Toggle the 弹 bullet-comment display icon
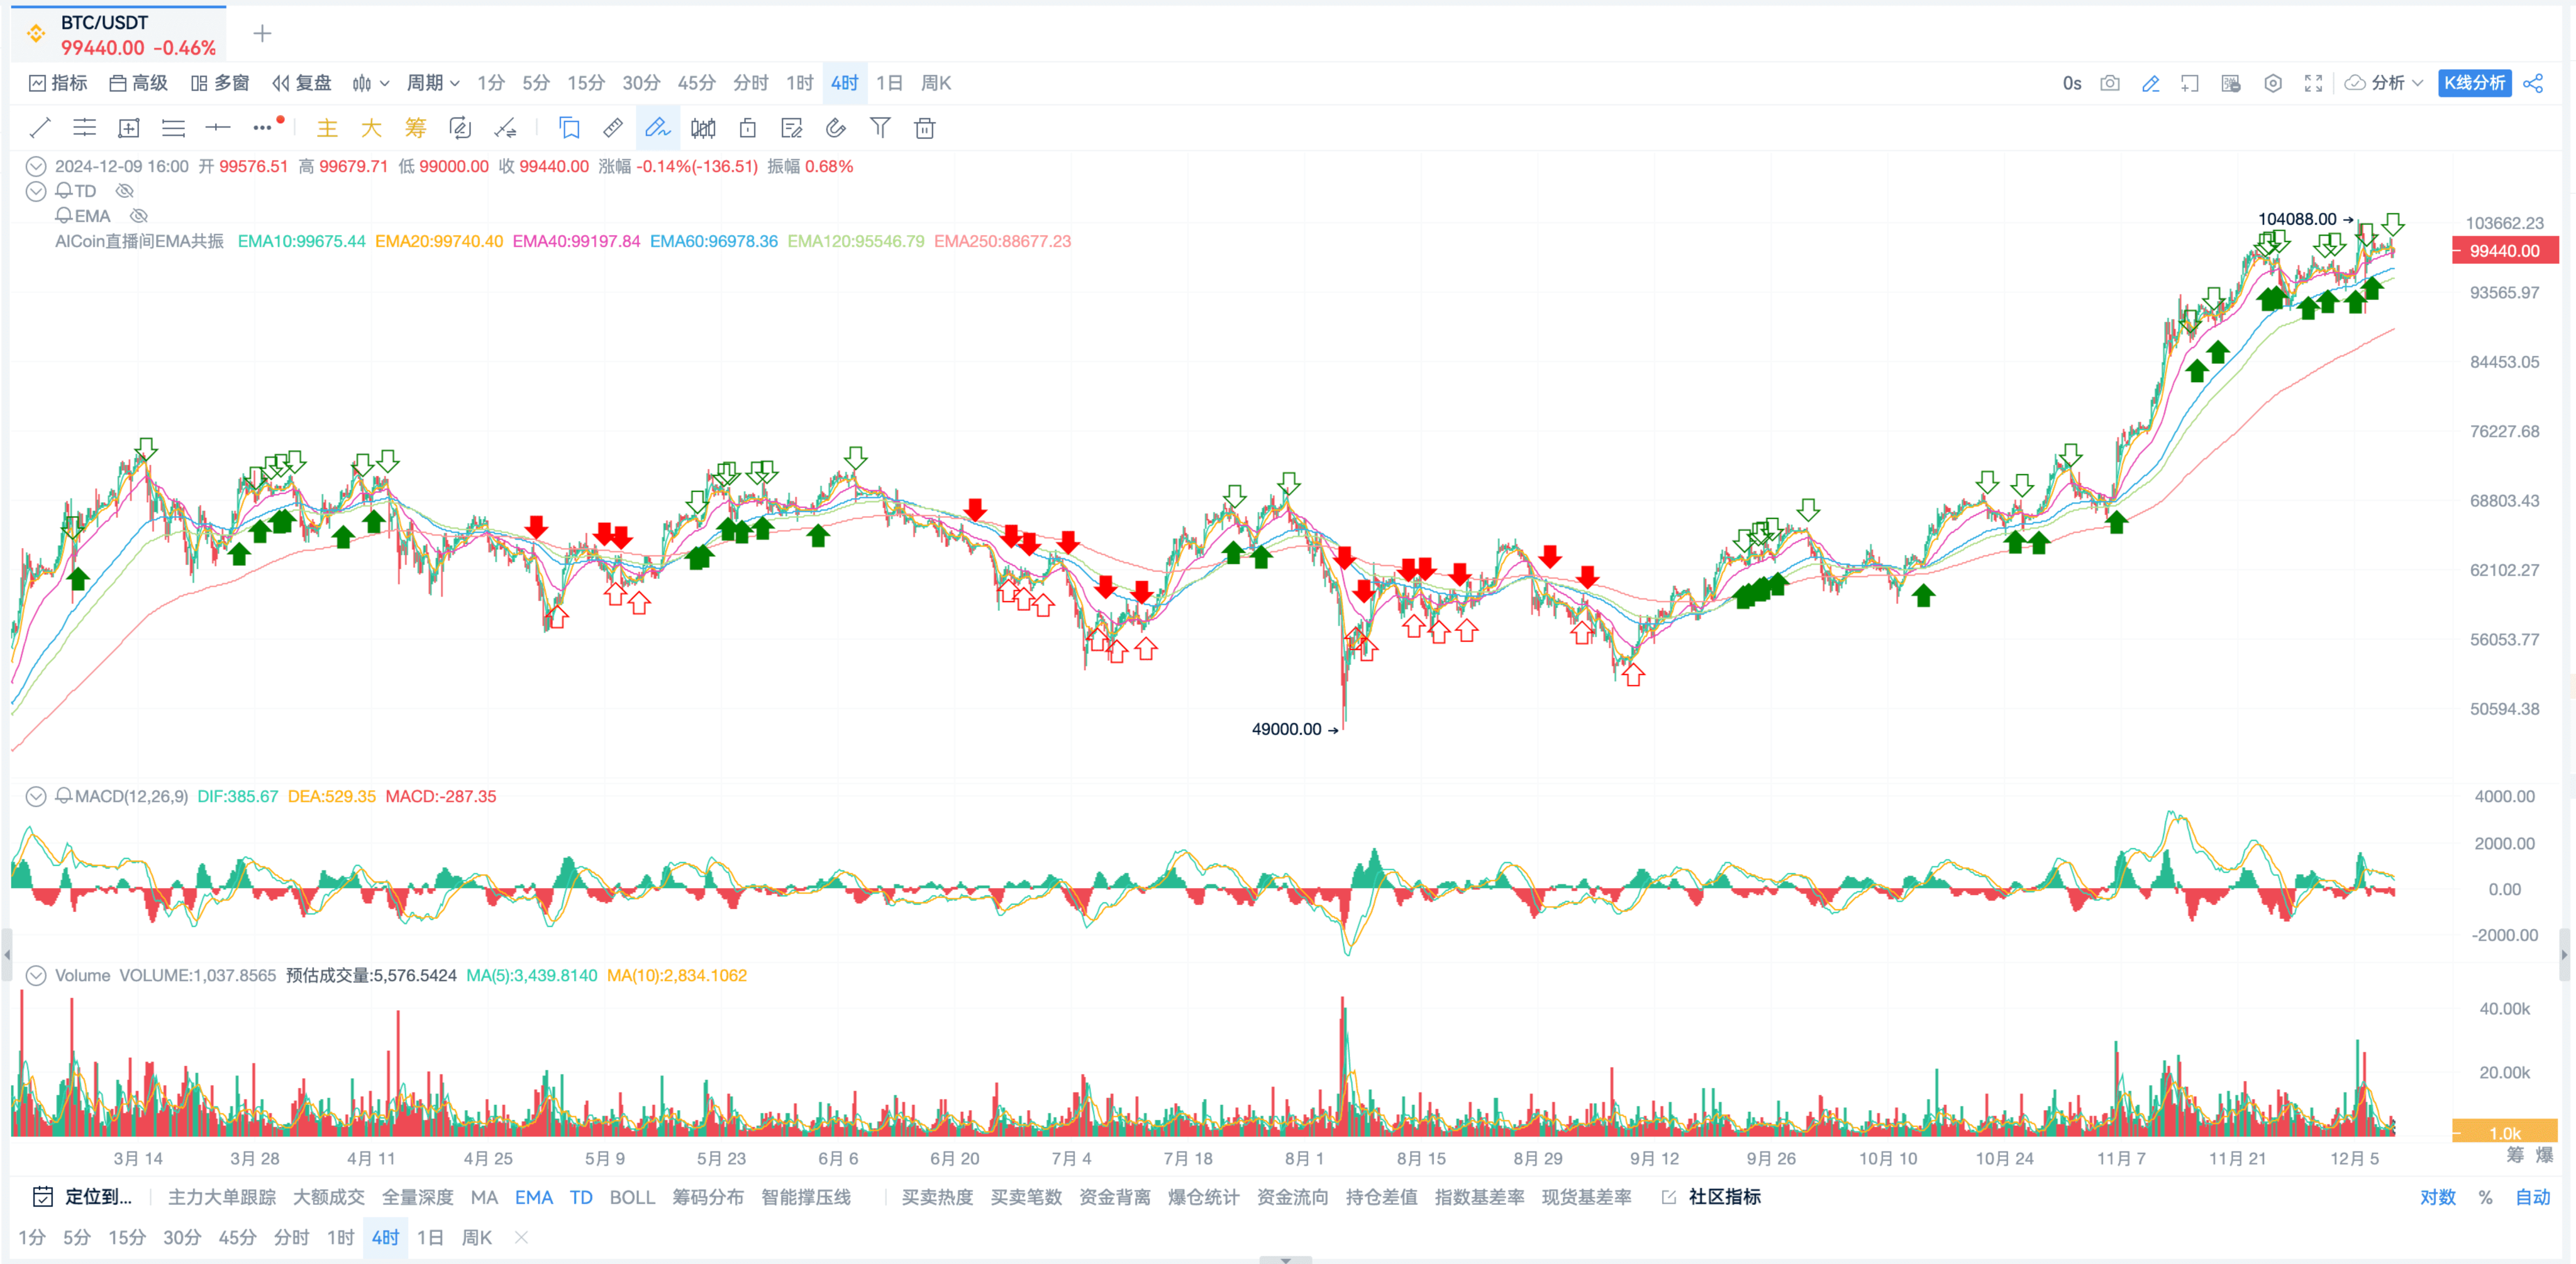Image resolution: width=2576 pixels, height=1264 pixels. (x=2231, y=83)
